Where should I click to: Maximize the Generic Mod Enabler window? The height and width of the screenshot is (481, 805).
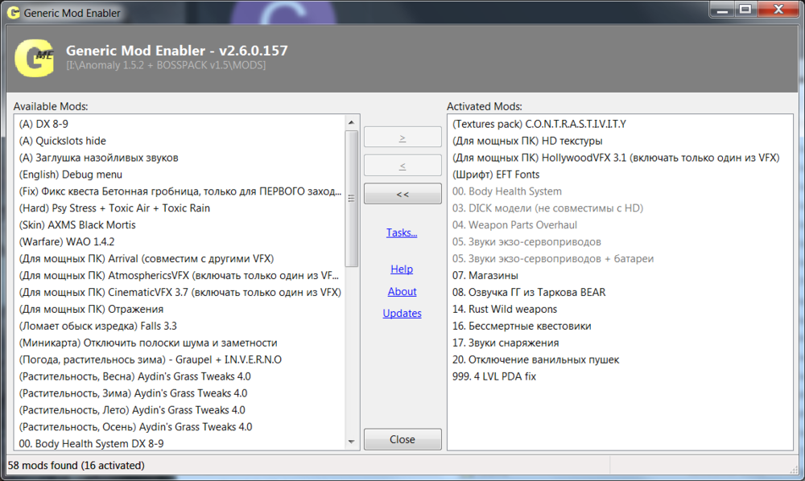click(745, 10)
